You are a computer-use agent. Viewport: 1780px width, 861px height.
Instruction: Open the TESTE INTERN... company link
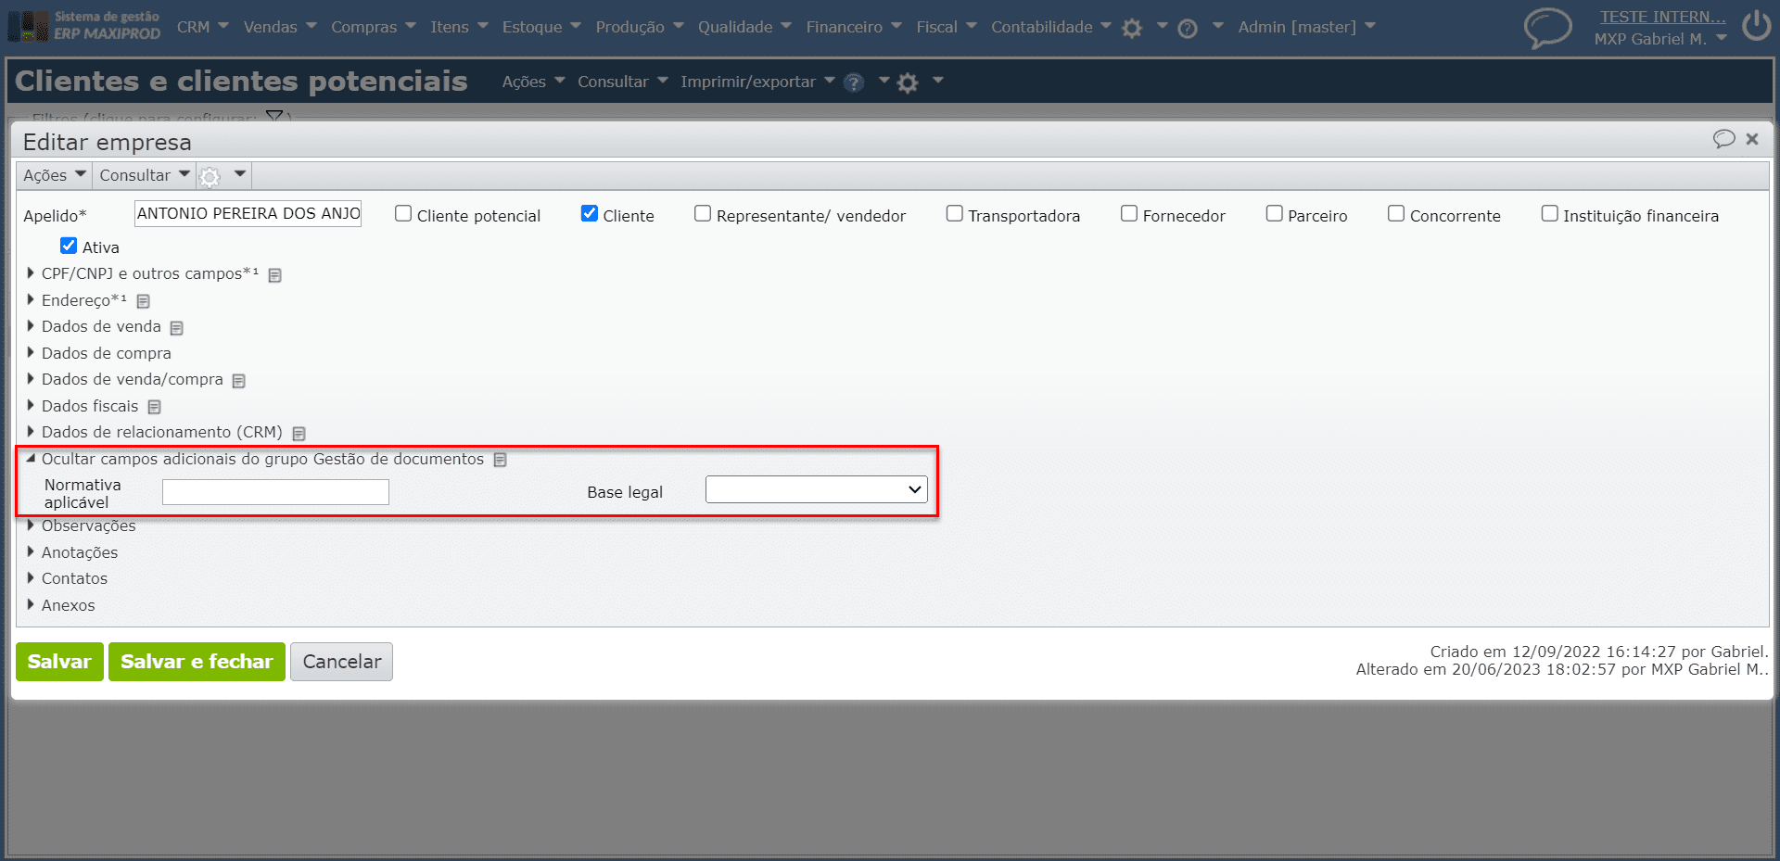pyautogui.click(x=1662, y=17)
